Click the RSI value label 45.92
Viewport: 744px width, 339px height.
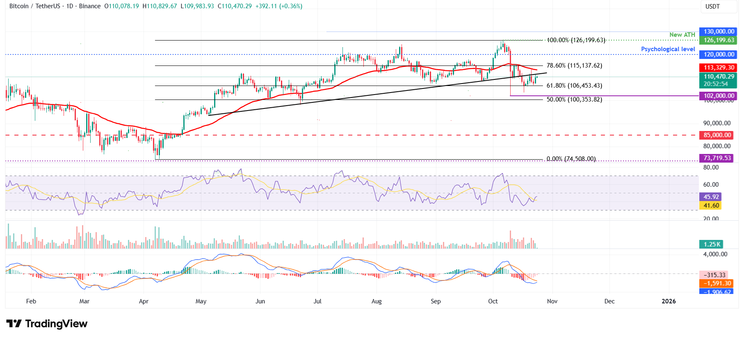click(711, 197)
